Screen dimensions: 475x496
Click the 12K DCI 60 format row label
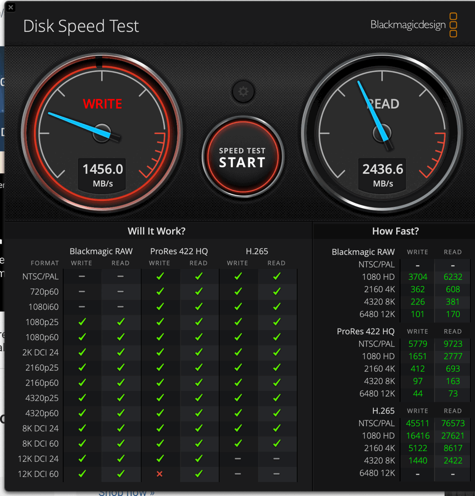38,474
